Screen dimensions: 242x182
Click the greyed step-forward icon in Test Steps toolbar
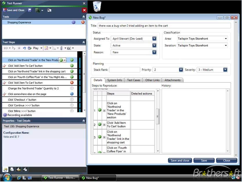pos(14,48)
